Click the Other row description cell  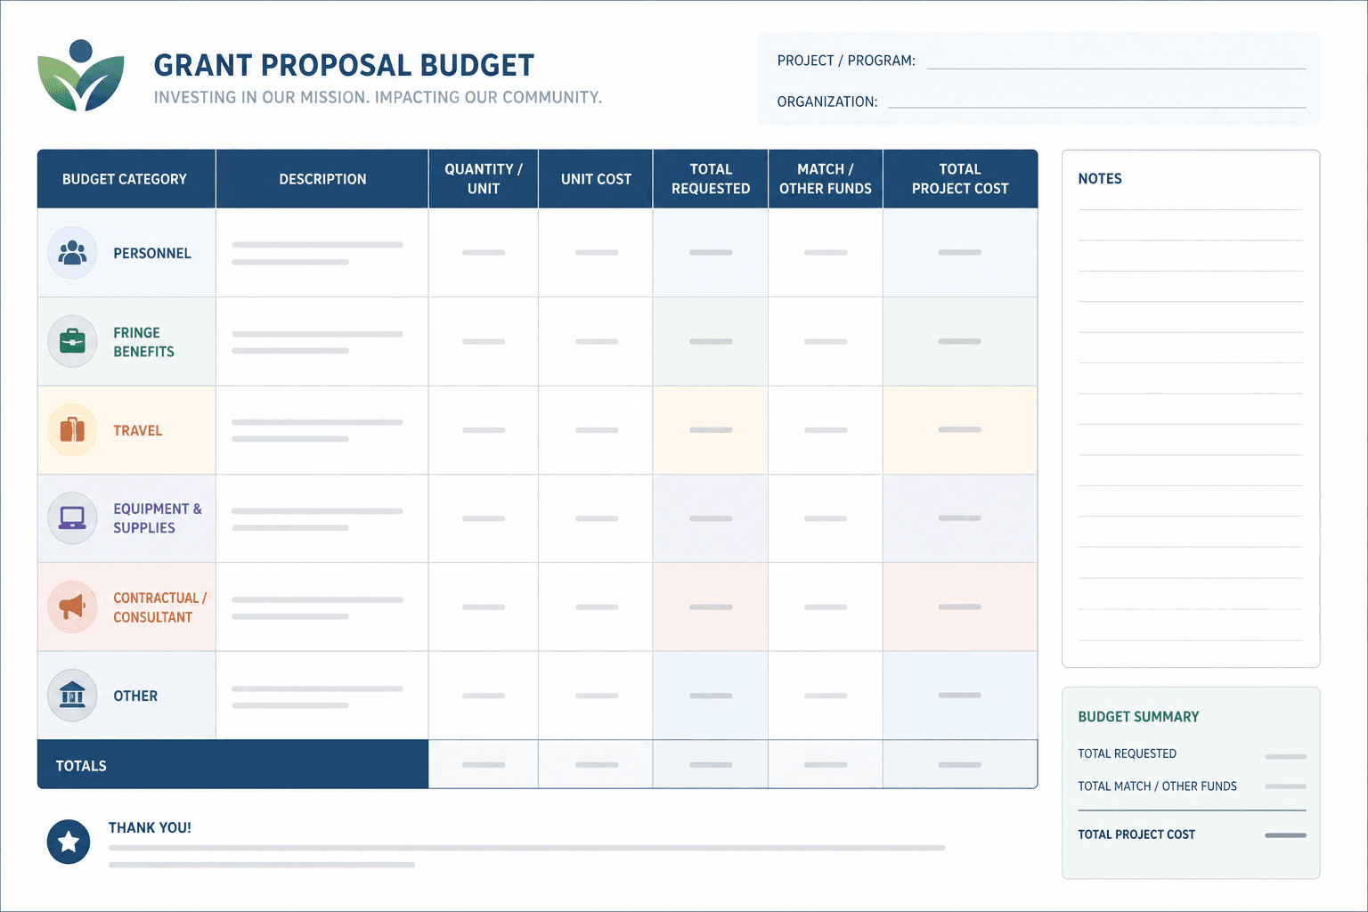coord(322,696)
